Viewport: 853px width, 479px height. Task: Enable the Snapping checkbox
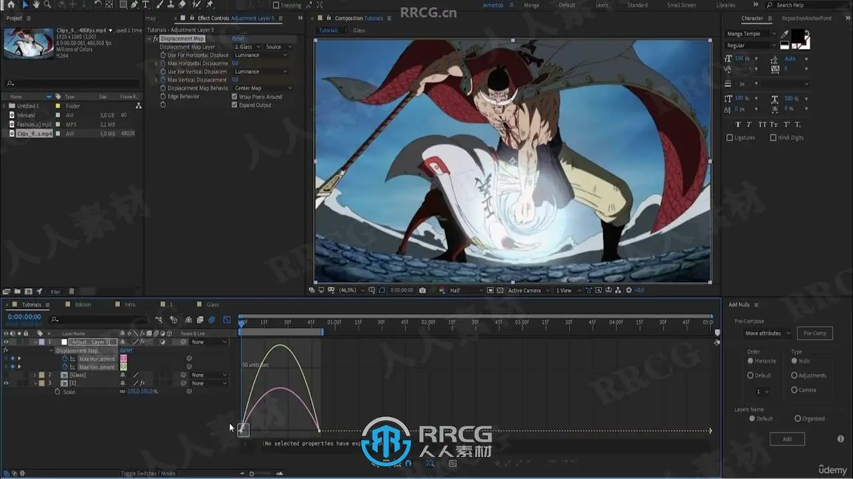click(x=276, y=5)
